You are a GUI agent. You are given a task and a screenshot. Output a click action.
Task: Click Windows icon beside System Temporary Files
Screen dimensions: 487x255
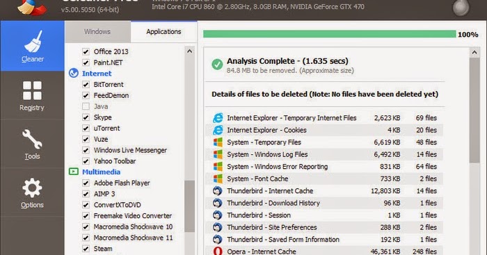tap(218, 142)
